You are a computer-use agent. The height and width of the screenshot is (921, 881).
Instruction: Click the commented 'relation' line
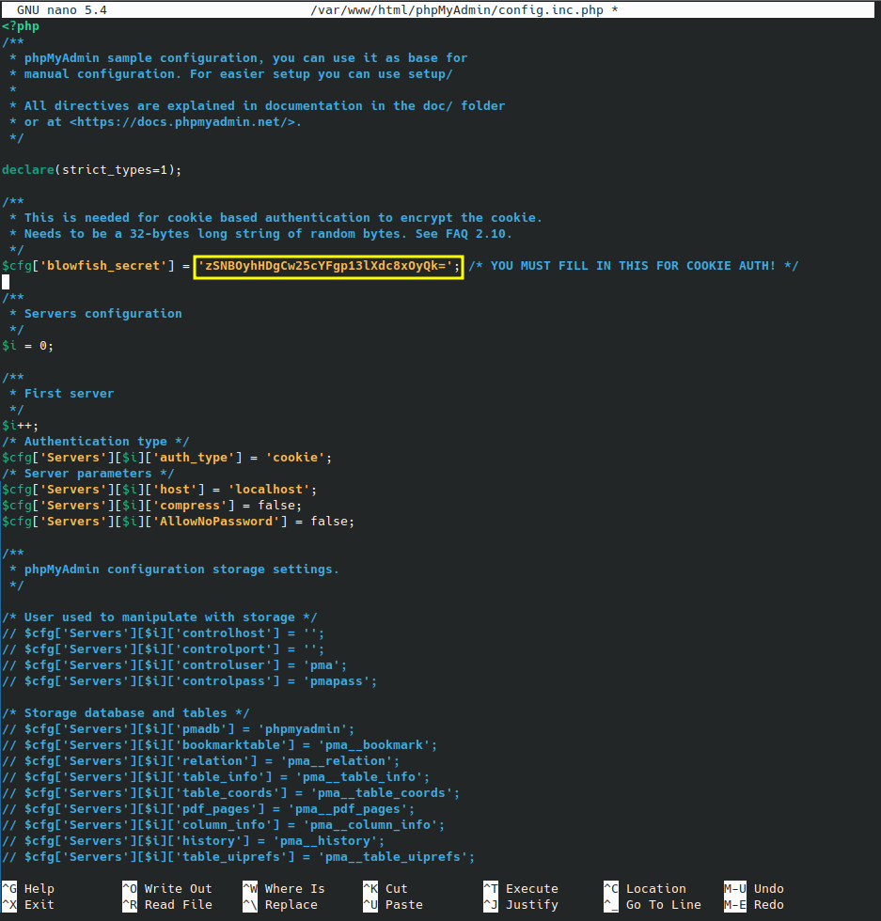pos(201,761)
